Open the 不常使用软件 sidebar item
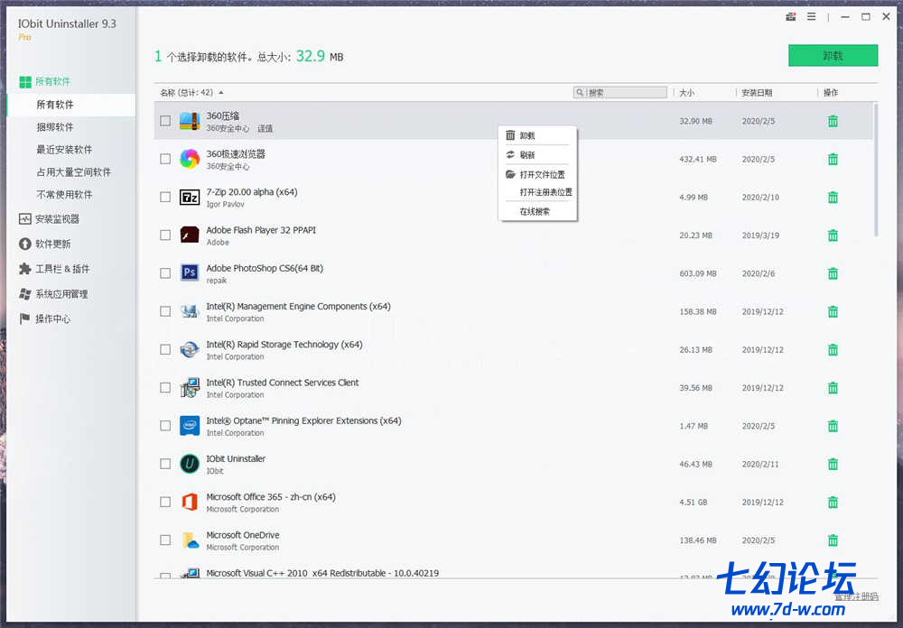The height and width of the screenshot is (628, 903). point(64,195)
